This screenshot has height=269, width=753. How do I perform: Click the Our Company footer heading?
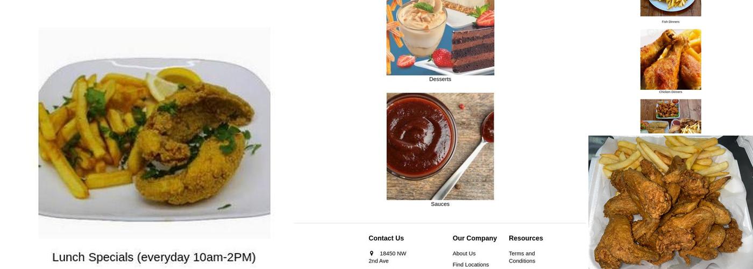tap(474, 238)
